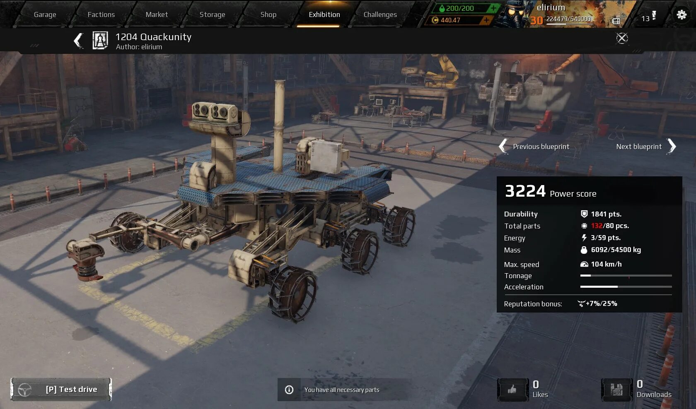Open the settings gear icon

pos(681,14)
